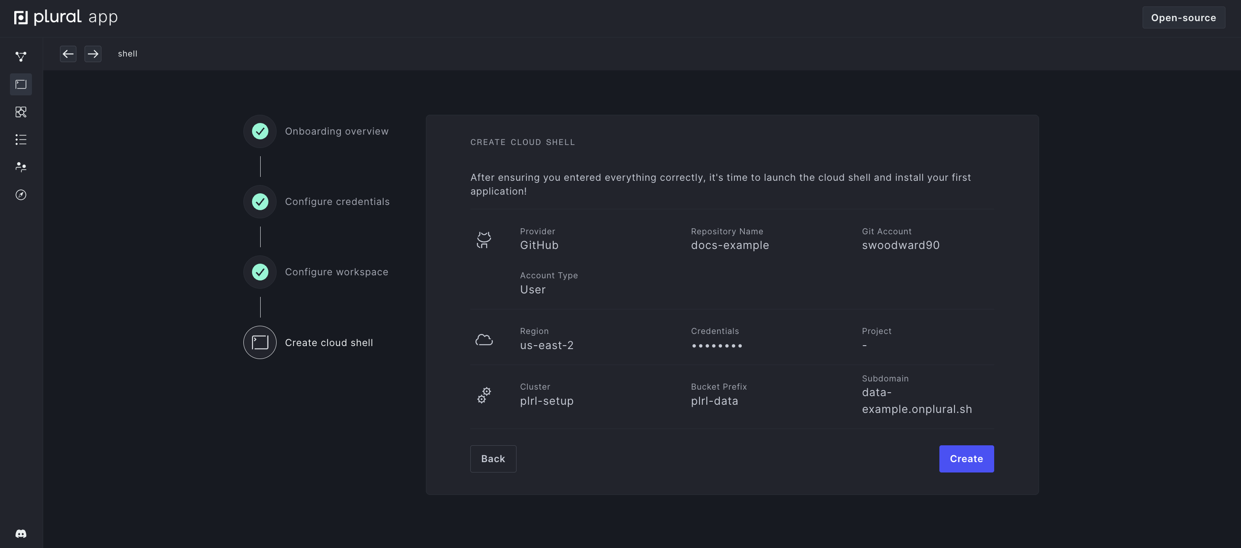Select the cloud shell terminal sidebar icon
Screen dimensions: 1241x548
[x=21, y=84]
